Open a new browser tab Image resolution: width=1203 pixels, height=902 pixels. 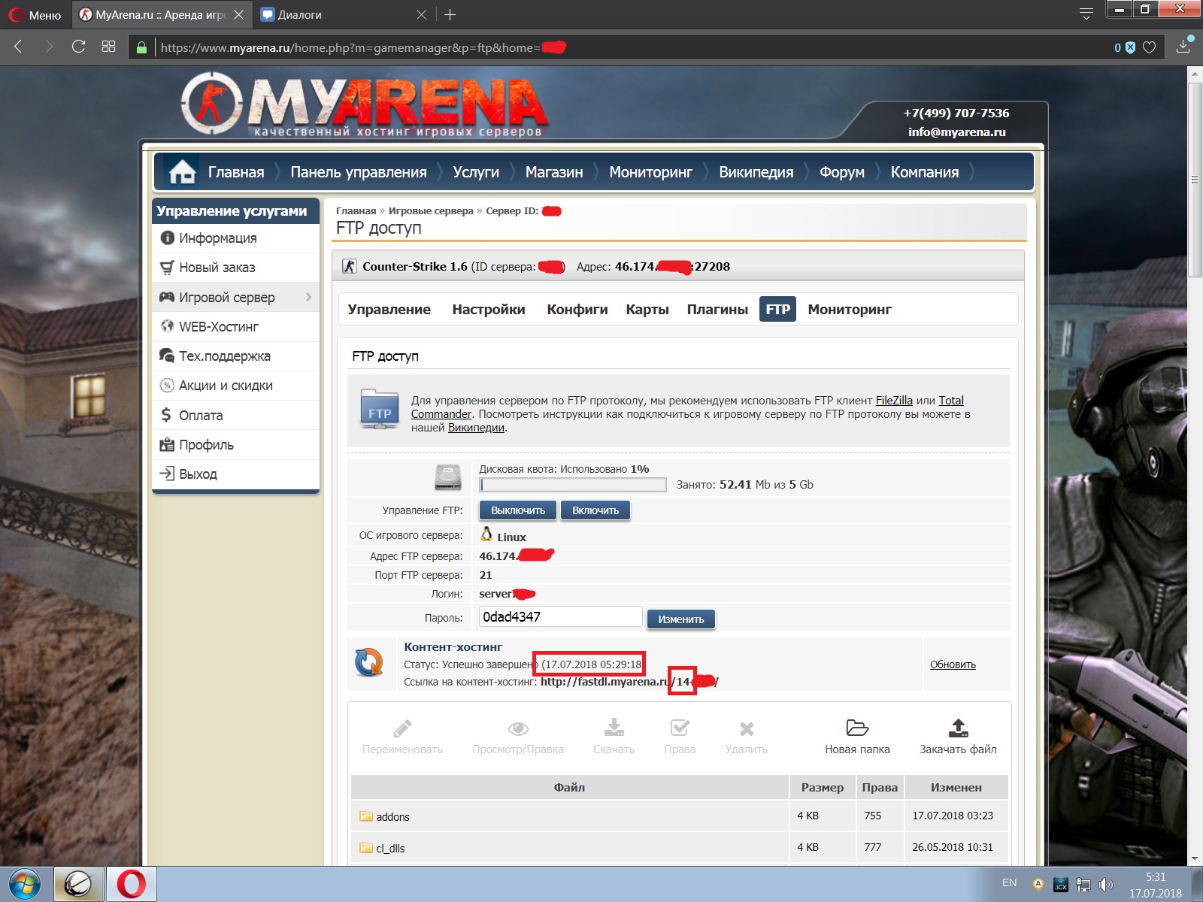click(450, 14)
